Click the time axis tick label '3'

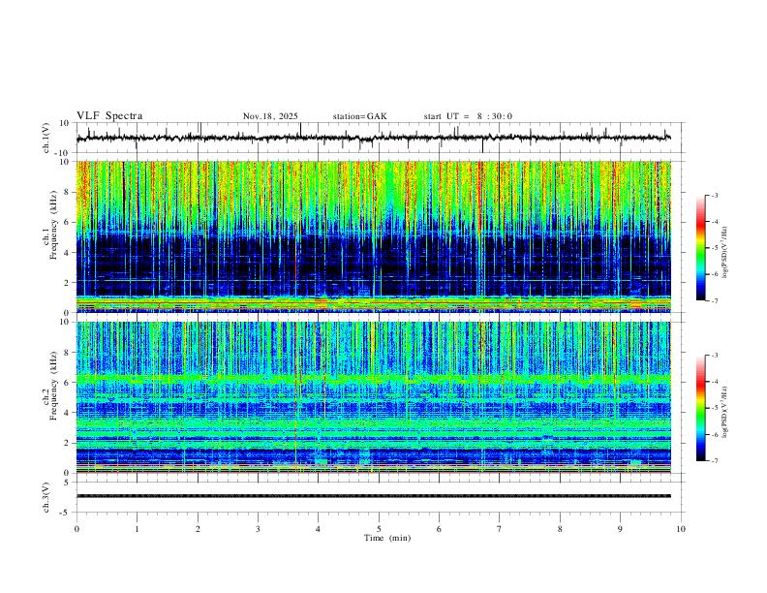(x=258, y=529)
